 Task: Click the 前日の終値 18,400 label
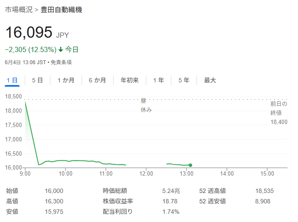279,113
